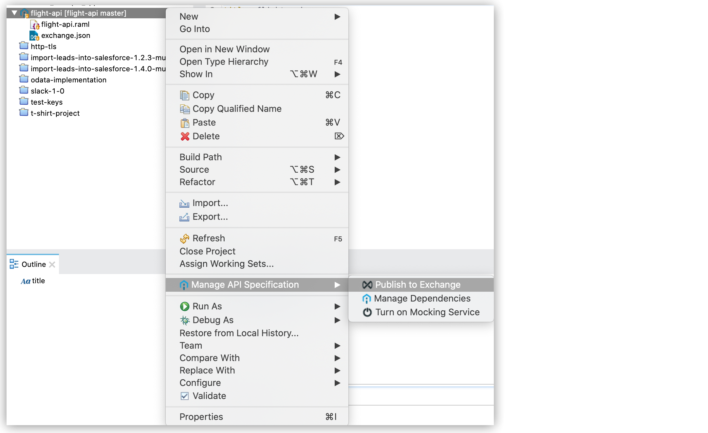Expand the New submenu arrow

point(337,17)
